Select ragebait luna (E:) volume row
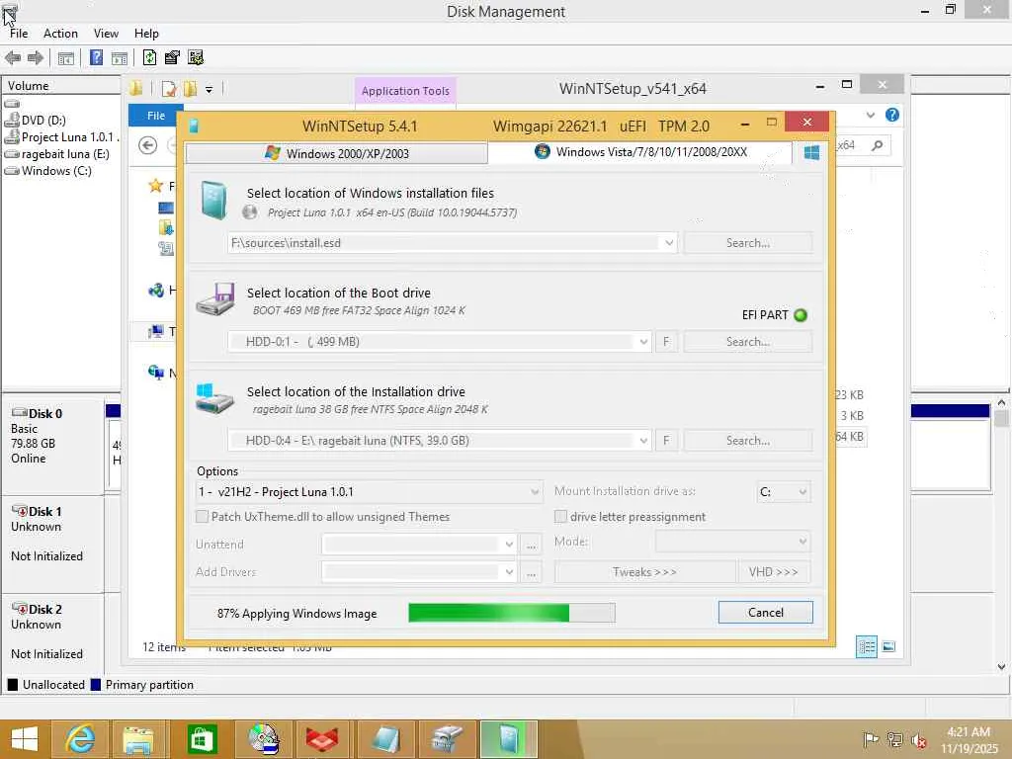 pos(61,153)
